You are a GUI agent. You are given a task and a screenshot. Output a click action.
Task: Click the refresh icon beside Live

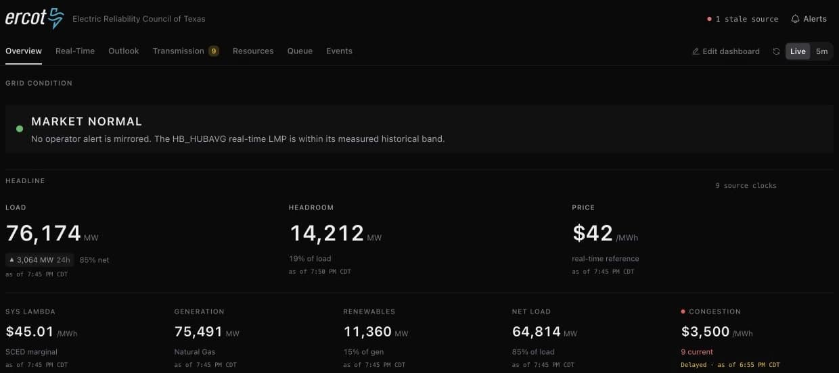[x=776, y=51]
